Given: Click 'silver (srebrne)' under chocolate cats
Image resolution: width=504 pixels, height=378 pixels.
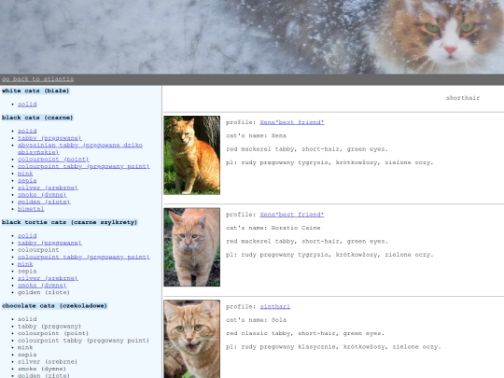Looking at the screenshot, I should (x=48, y=361).
